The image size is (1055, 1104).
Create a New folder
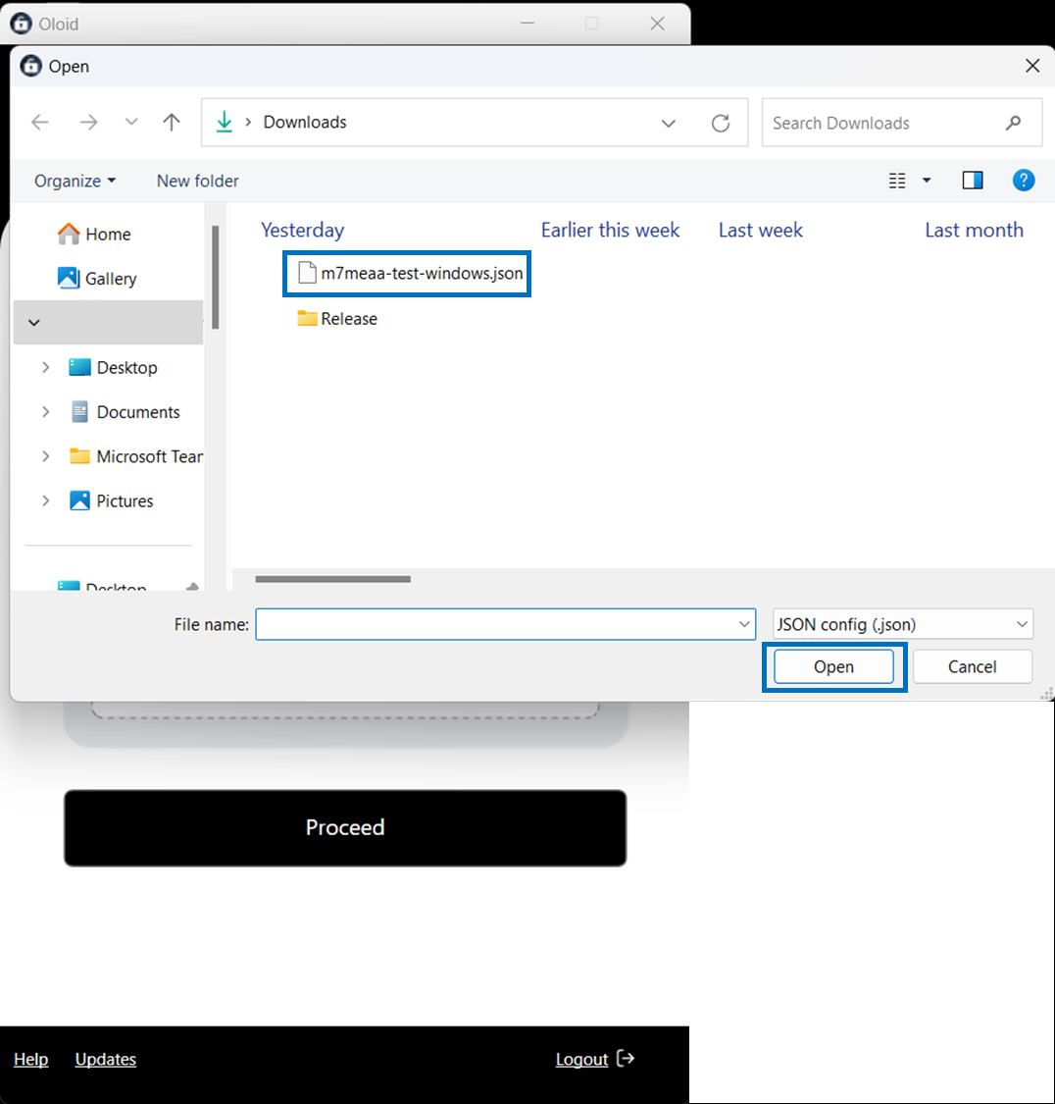click(198, 181)
